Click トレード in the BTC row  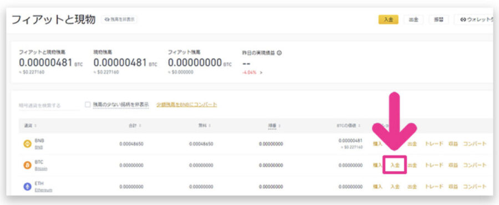[434, 165]
